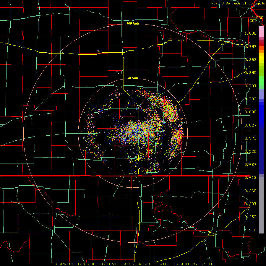Image resolution: width=266 pixels, height=266 pixels.
Task: Pick the red segment of the color bar
Action: pos(261,44)
